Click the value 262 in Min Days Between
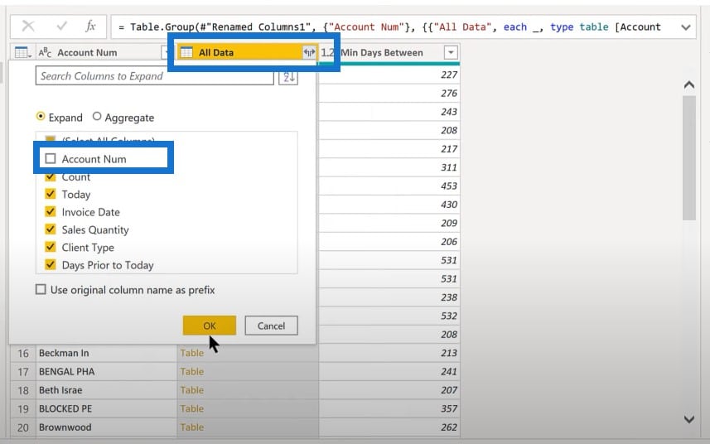Image resolution: width=710 pixels, height=444 pixels. click(449, 427)
